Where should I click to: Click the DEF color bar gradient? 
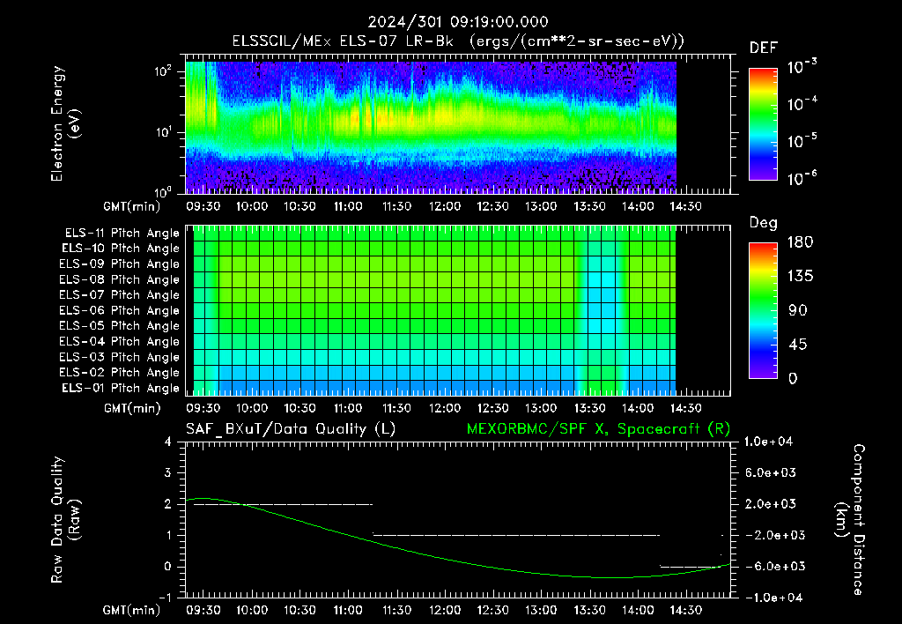tap(763, 124)
